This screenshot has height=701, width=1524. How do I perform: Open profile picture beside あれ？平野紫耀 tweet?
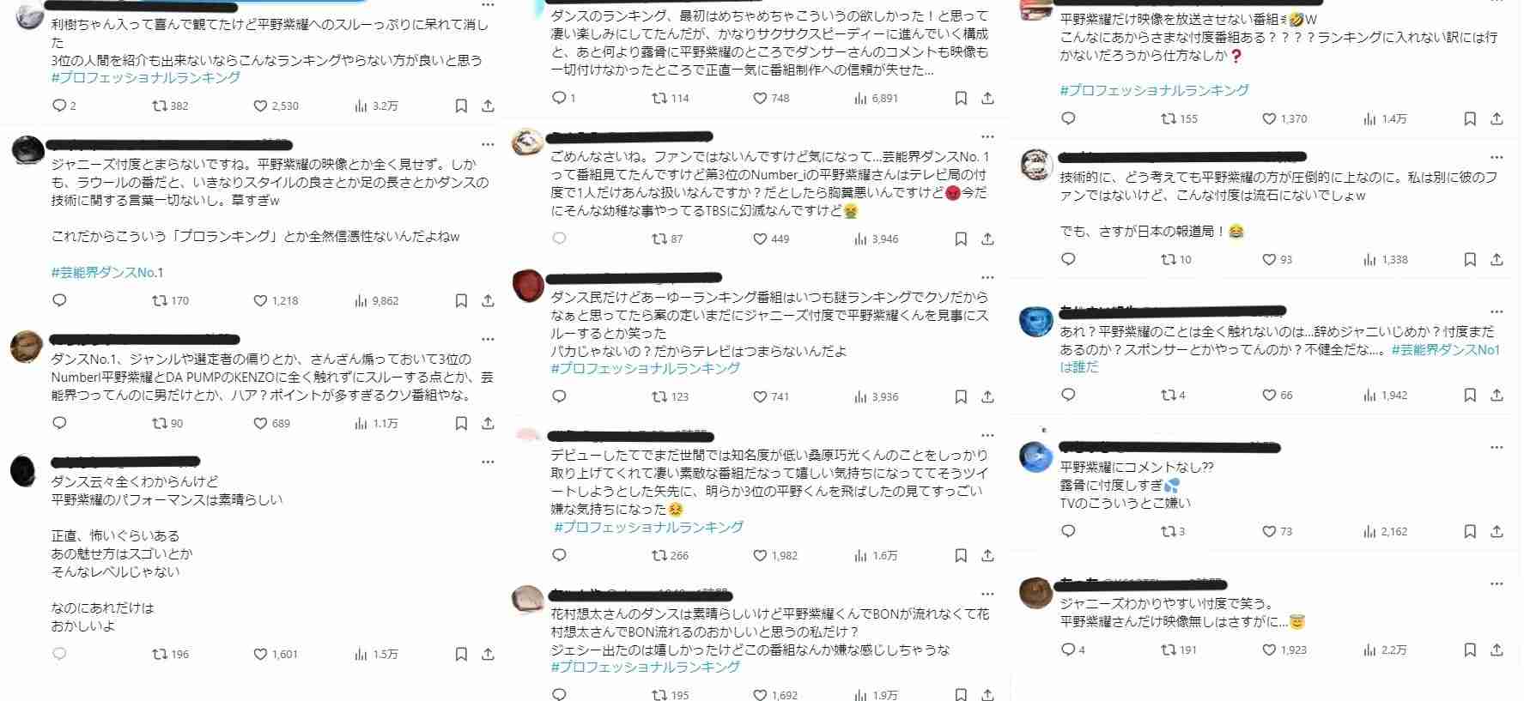(x=1035, y=320)
